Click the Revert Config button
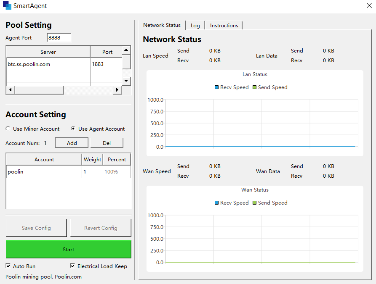Image resolution: width=376 pixels, height=284 pixels. [x=101, y=228]
